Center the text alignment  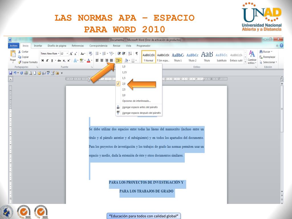point(102,60)
